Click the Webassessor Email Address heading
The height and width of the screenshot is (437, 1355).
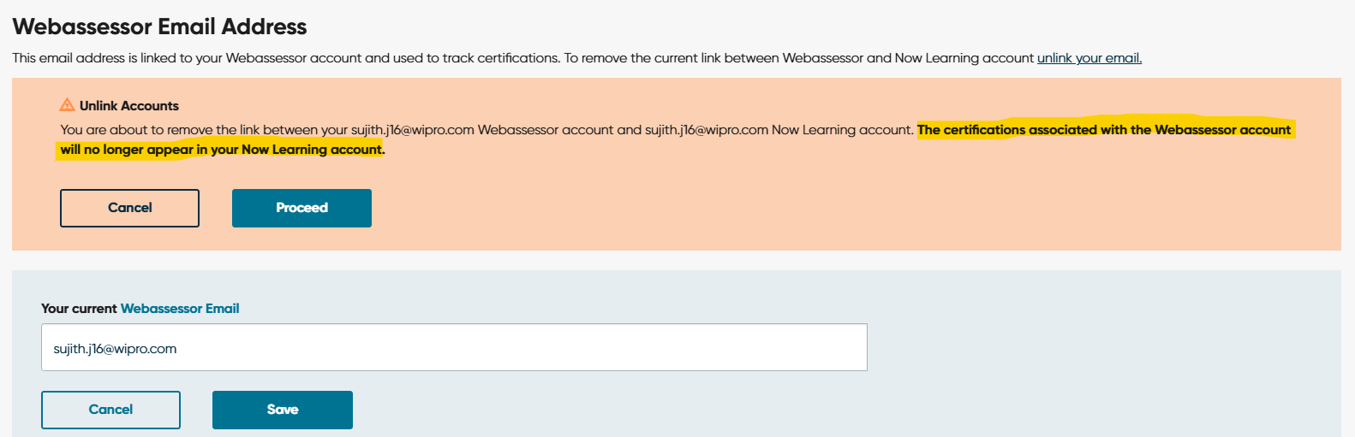159,27
